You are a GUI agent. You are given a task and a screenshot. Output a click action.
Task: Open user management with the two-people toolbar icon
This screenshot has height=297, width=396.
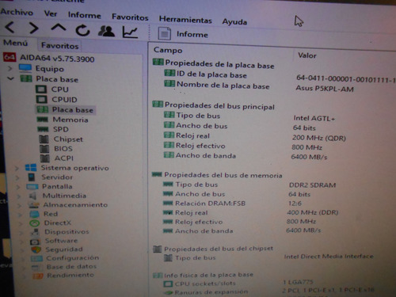(x=106, y=31)
